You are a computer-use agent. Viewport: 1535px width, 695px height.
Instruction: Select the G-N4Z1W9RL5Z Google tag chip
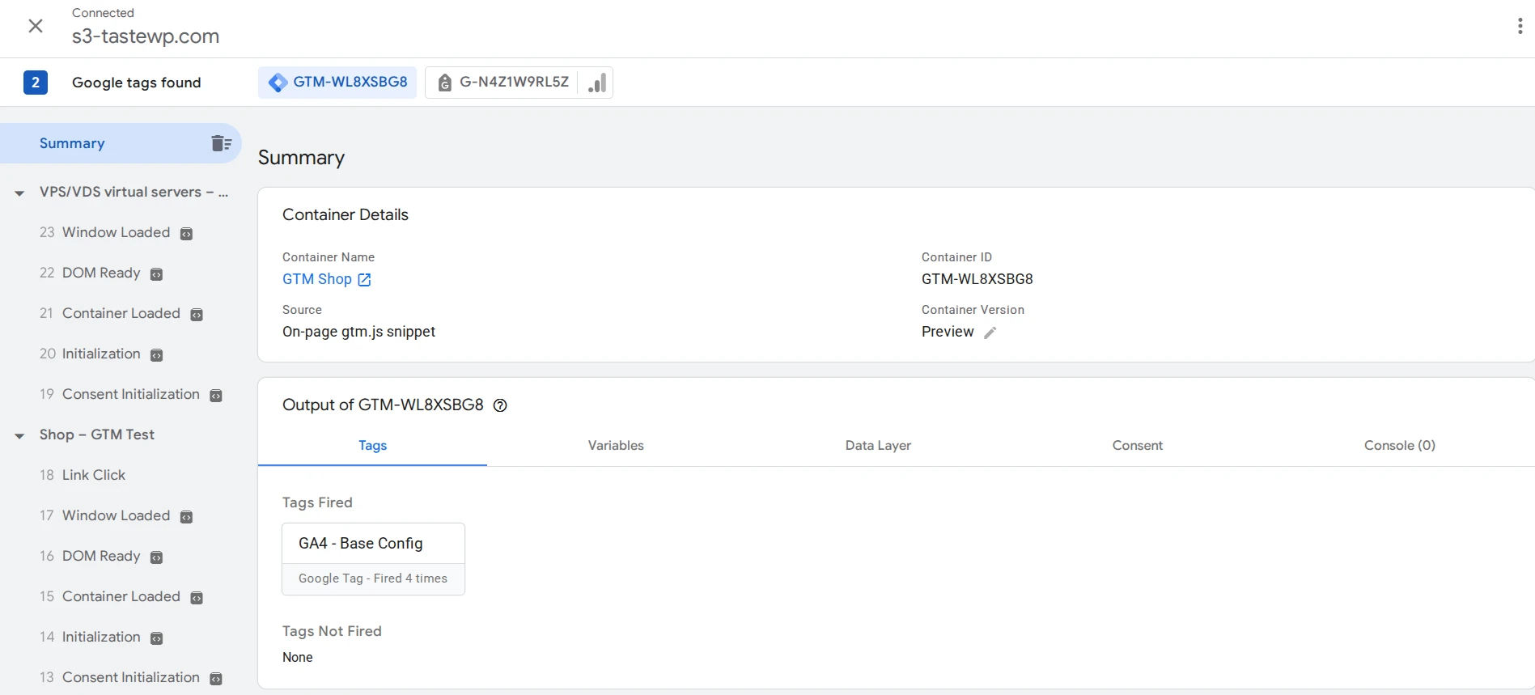(502, 83)
